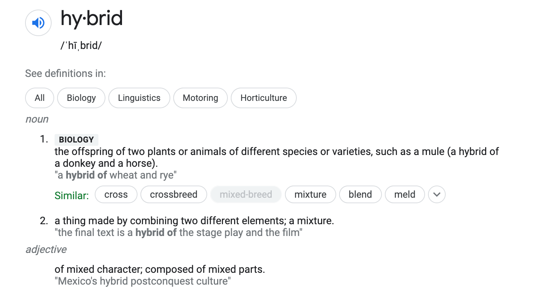Show definitions in Biology
This screenshot has width=550, height=296.
point(81,98)
